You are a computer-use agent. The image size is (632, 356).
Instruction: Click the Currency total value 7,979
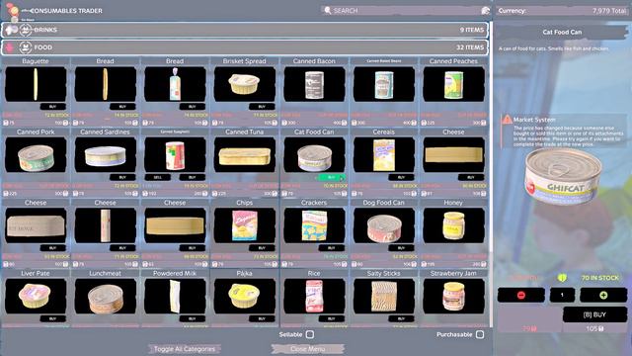(608, 11)
